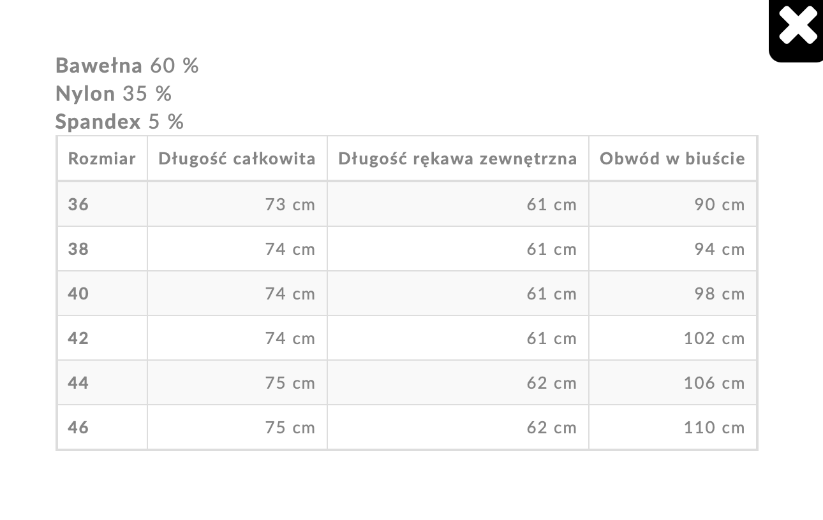This screenshot has width=823, height=520.
Task: Click size 40 in the Rozmiar column
Action: click(x=78, y=294)
